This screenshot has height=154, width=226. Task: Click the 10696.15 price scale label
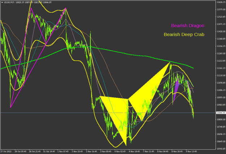point(221,134)
